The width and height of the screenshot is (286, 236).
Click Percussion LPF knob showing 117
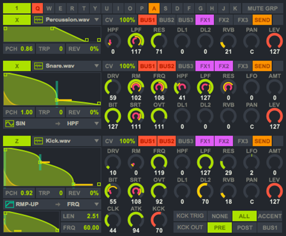(136, 41)
